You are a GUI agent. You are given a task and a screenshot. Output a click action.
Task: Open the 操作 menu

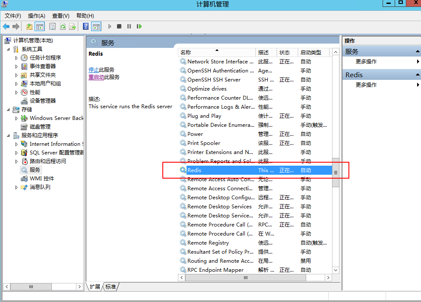tap(36, 16)
